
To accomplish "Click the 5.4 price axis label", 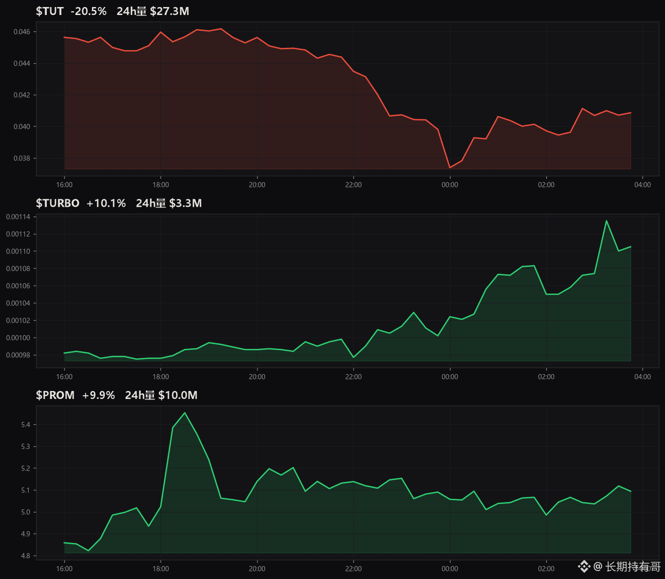I will tap(26, 425).
